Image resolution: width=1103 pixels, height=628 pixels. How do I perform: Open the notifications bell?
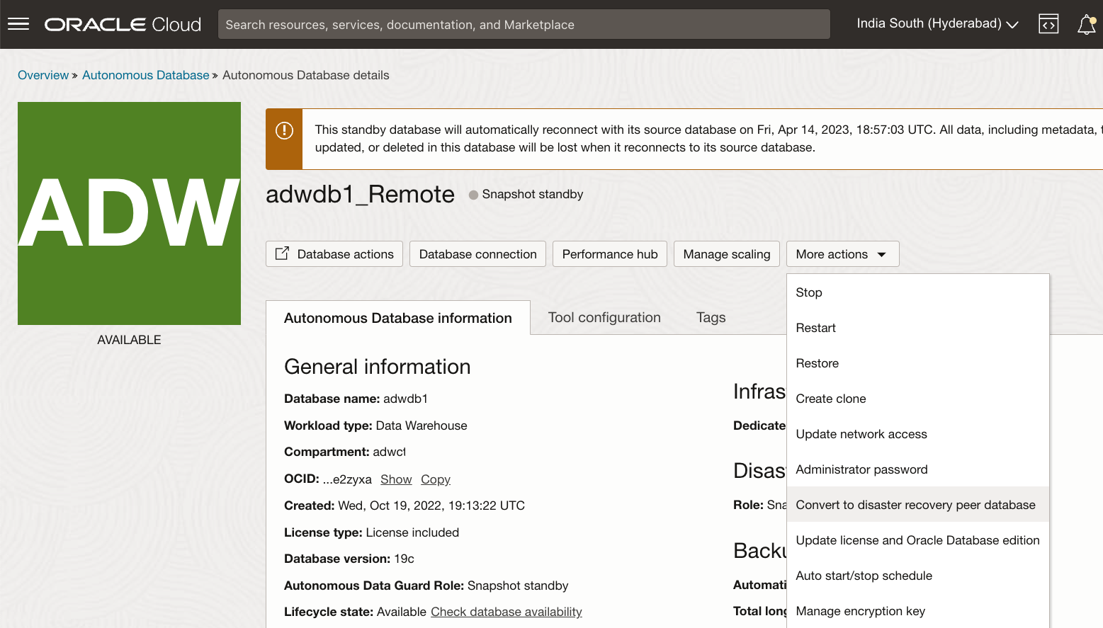click(x=1086, y=25)
